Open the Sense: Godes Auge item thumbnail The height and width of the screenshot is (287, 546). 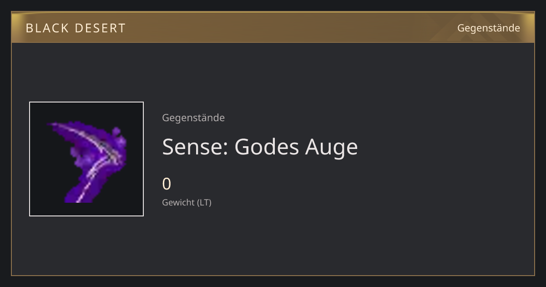pos(86,159)
